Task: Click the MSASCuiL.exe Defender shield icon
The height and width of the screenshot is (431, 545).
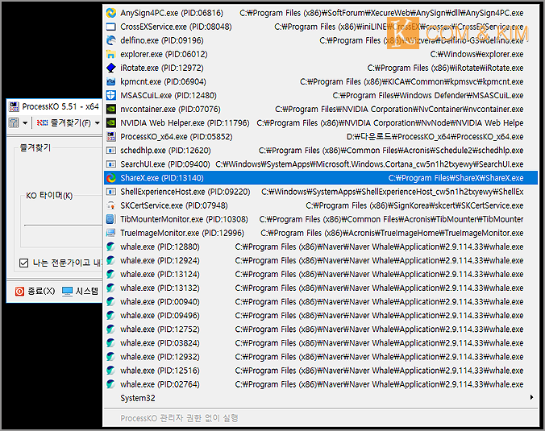Action: 111,95
